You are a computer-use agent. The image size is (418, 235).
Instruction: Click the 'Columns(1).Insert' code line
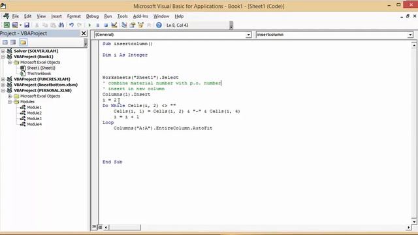coord(126,94)
